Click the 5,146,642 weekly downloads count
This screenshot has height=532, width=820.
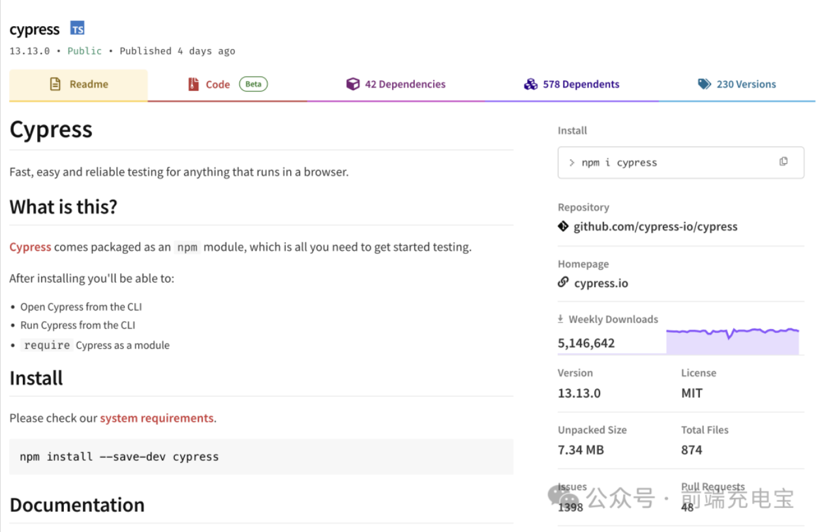coord(586,343)
